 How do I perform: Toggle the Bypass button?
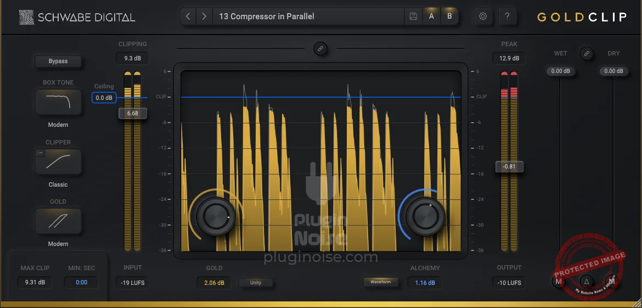[x=58, y=61]
